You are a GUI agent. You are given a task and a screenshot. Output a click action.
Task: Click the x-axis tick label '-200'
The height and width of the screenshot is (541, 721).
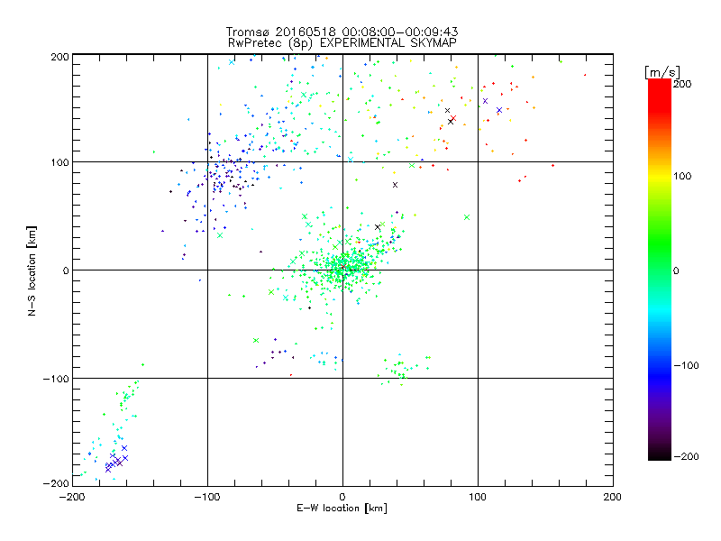(72, 497)
